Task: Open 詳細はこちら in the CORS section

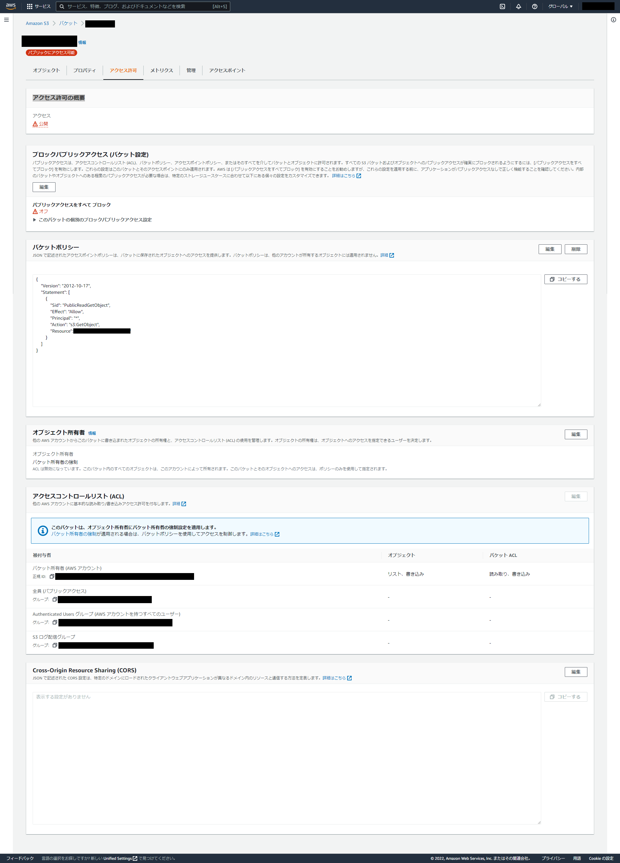Action: pos(335,678)
